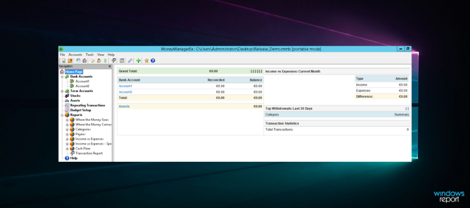
Task: Click the Difference: row label
Action: pyautogui.click(x=365, y=97)
